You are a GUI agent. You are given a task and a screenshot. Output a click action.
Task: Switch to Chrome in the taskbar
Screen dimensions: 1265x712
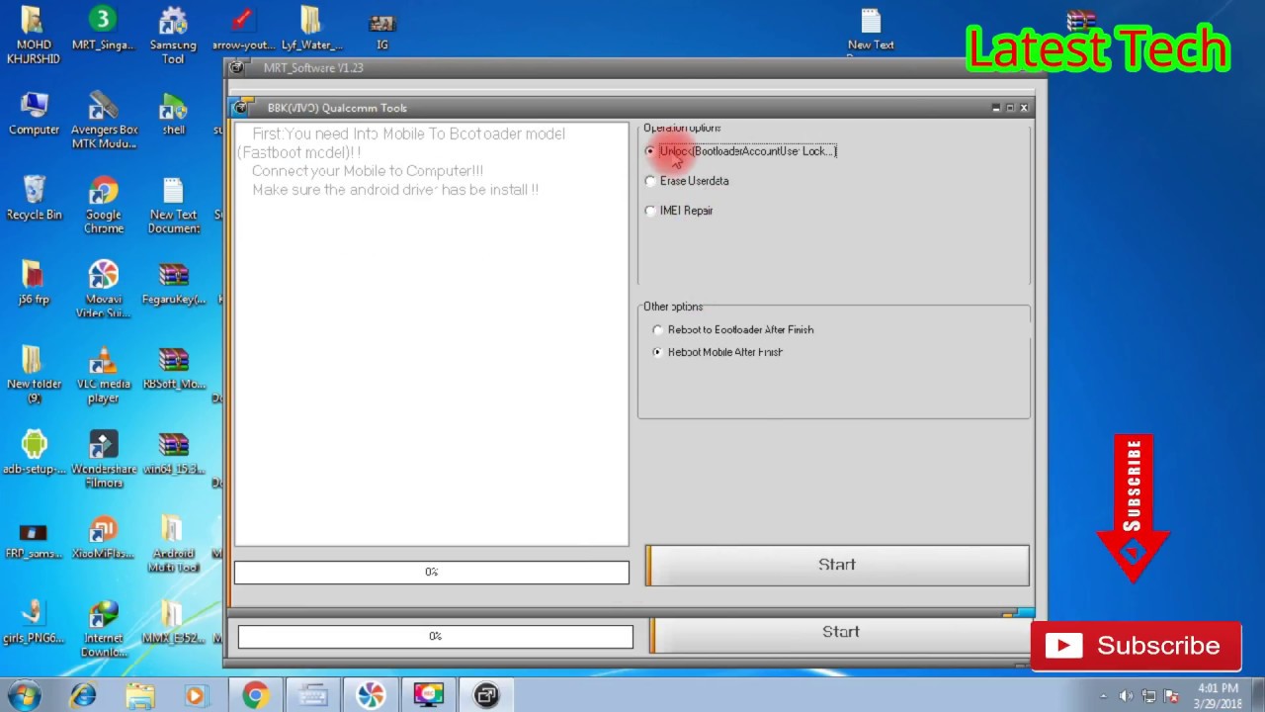pyautogui.click(x=255, y=696)
